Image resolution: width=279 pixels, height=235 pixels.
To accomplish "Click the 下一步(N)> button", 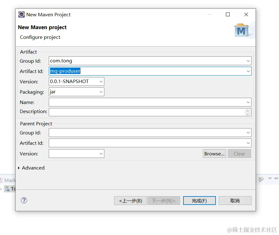I will click(164, 201).
